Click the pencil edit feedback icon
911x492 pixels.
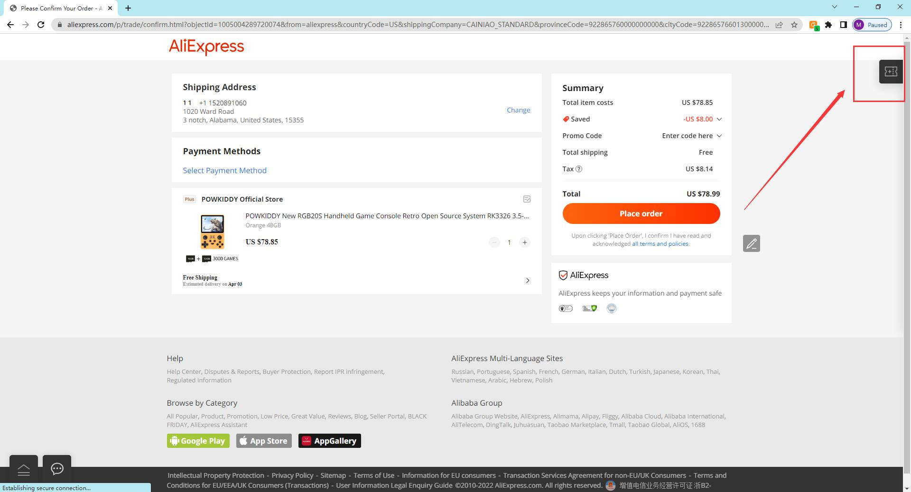click(x=752, y=243)
